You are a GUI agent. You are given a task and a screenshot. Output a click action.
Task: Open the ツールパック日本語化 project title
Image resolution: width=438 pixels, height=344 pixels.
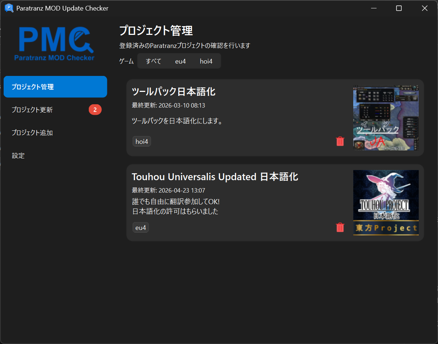(x=174, y=92)
